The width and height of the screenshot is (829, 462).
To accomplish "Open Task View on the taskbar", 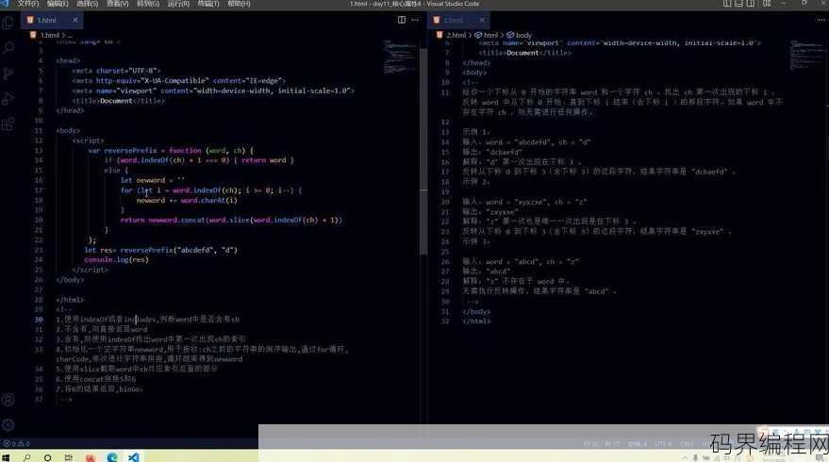I will click(x=68, y=457).
